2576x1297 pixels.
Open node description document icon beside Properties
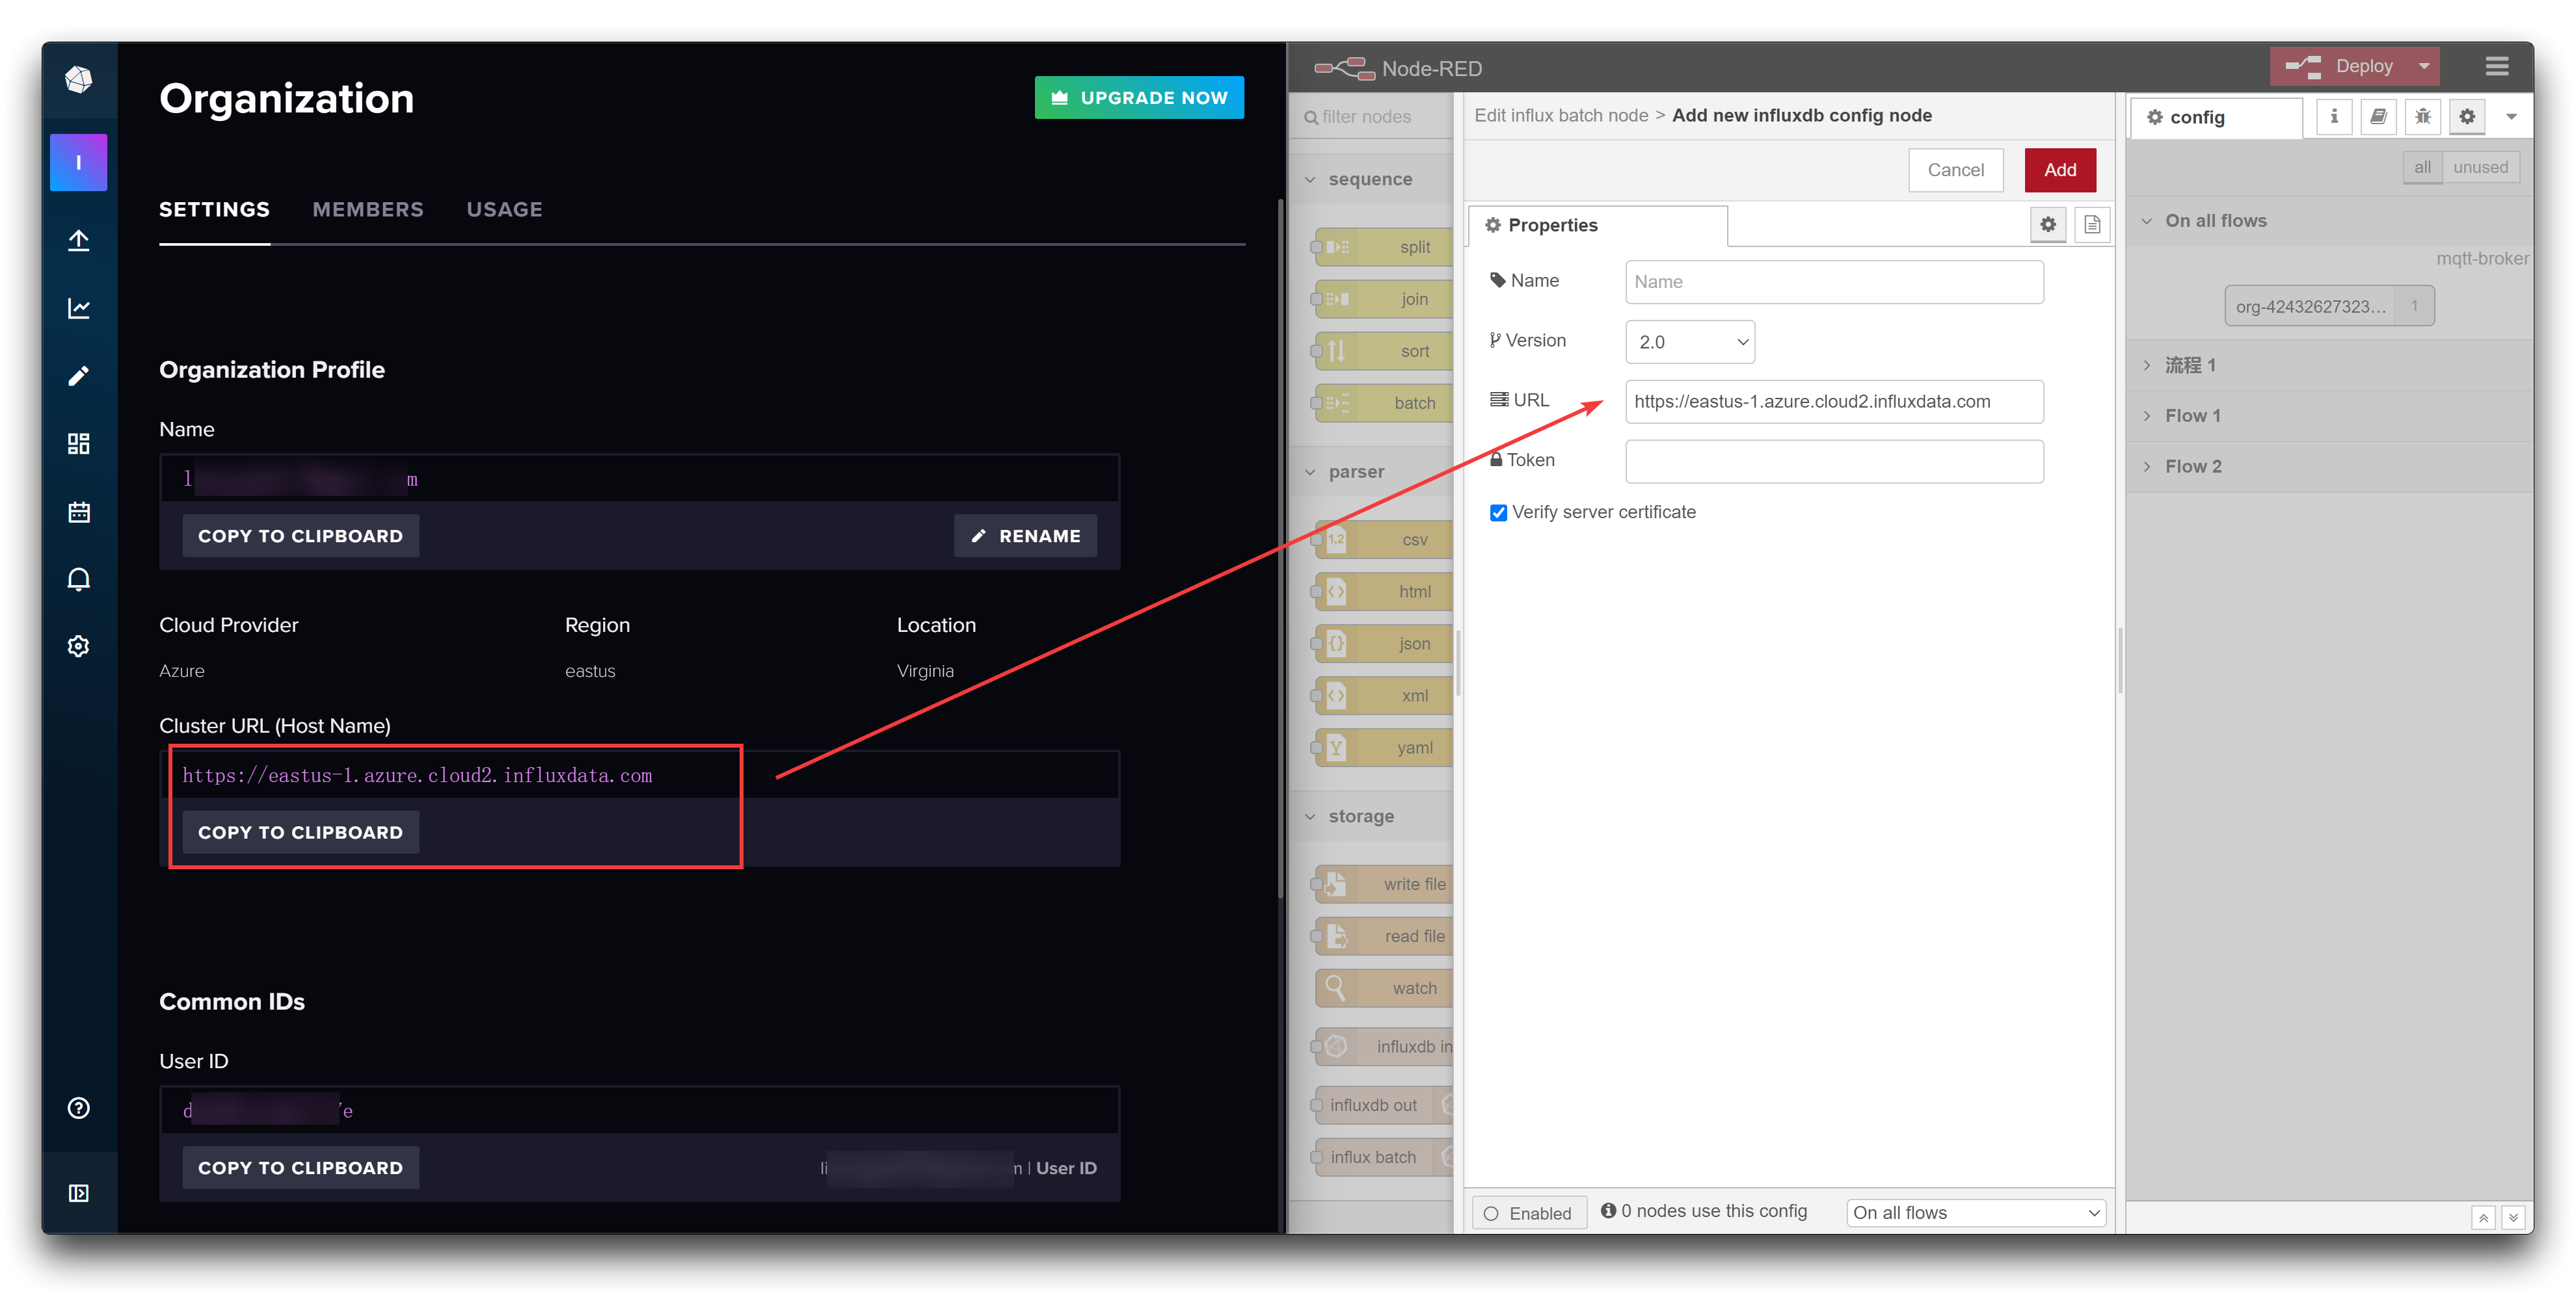click(x=2092, y=225)
